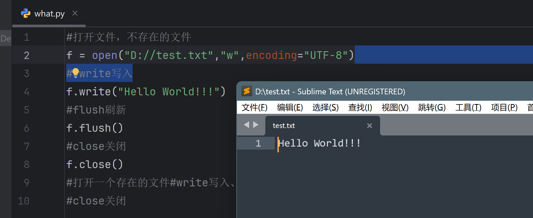Click line number 10 in what.py gutter
The height and width of the screenshot is (218, 533).
point(24,201)
